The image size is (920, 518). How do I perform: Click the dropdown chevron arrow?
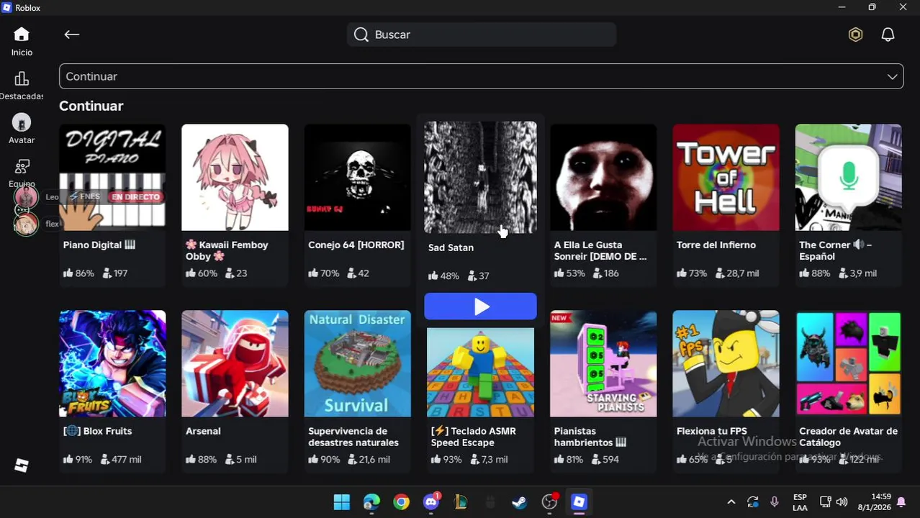coord(892,76)
